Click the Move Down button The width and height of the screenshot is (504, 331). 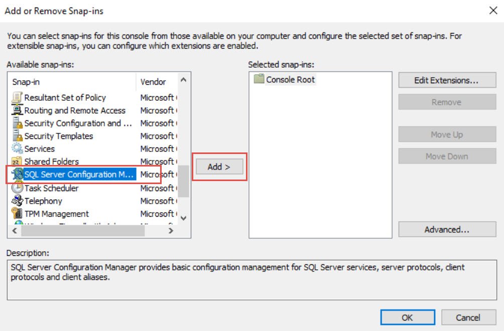point(447,156)
